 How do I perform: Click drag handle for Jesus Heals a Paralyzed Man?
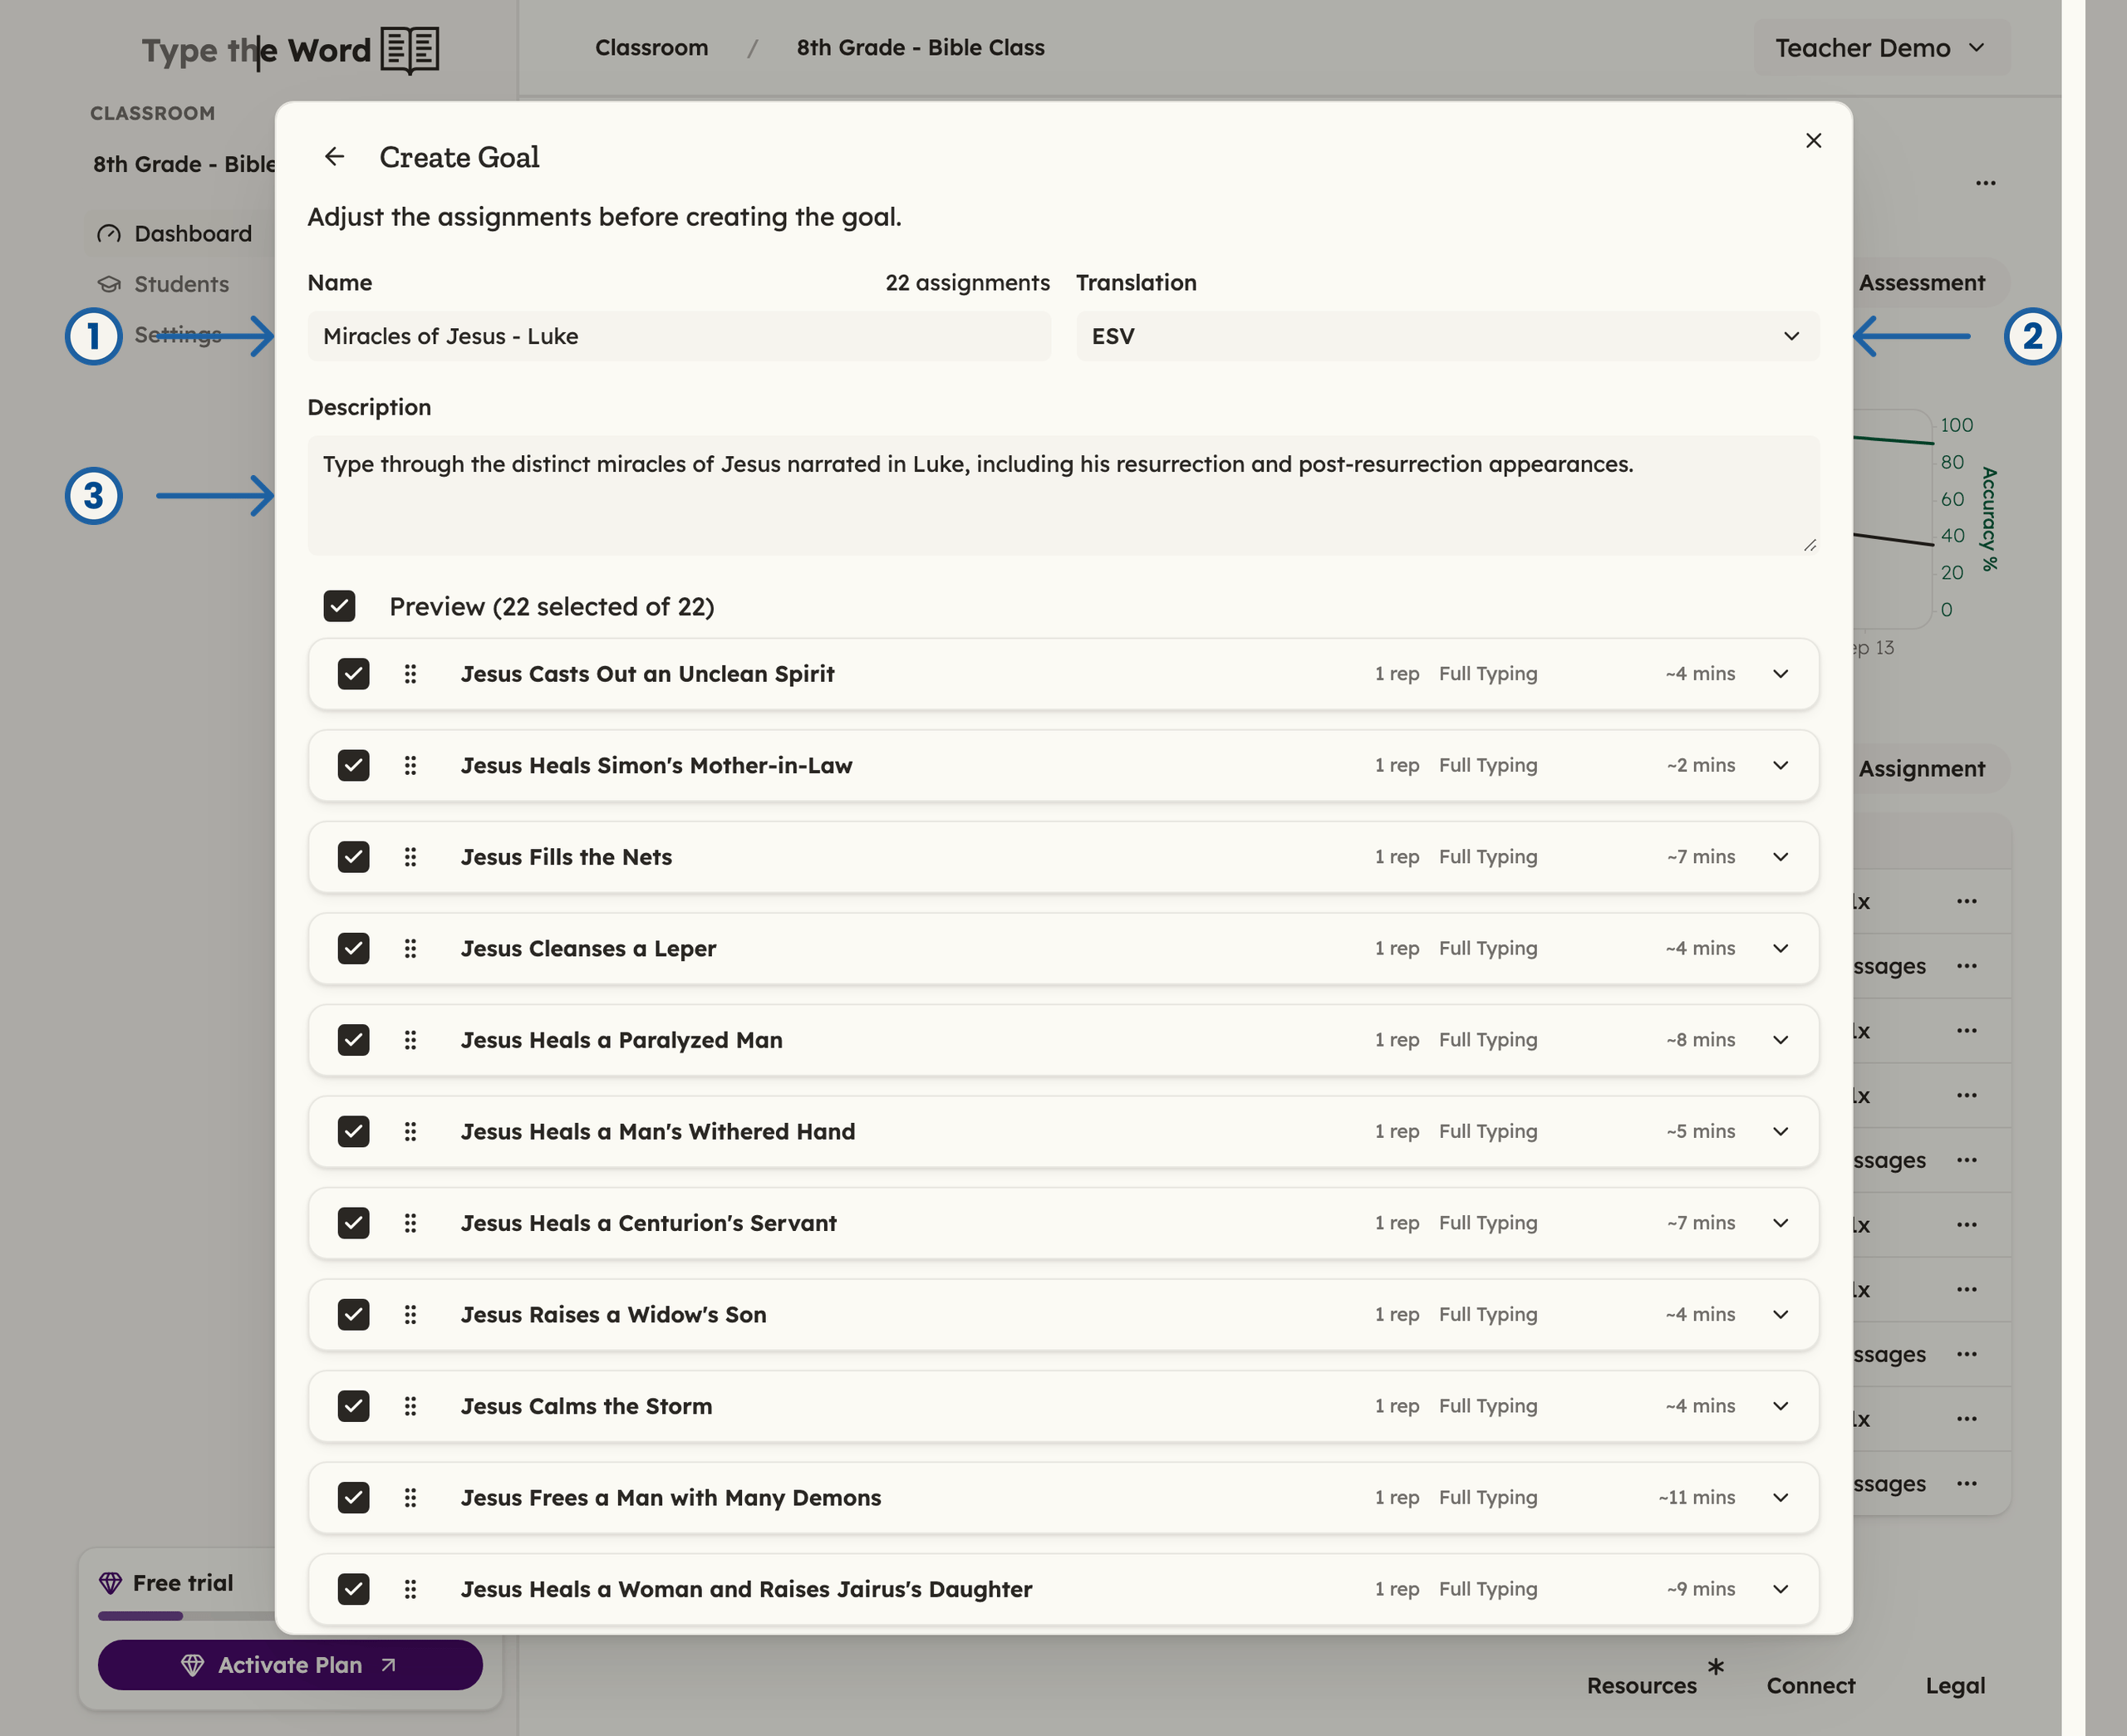point(410,1040)
